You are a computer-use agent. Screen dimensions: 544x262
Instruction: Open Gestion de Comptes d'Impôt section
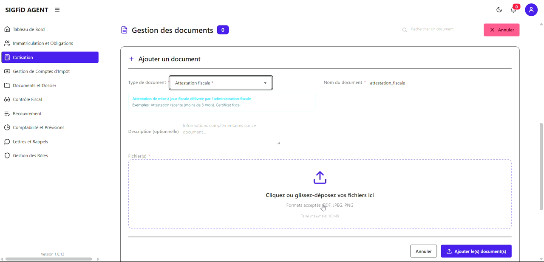(7, 71)
